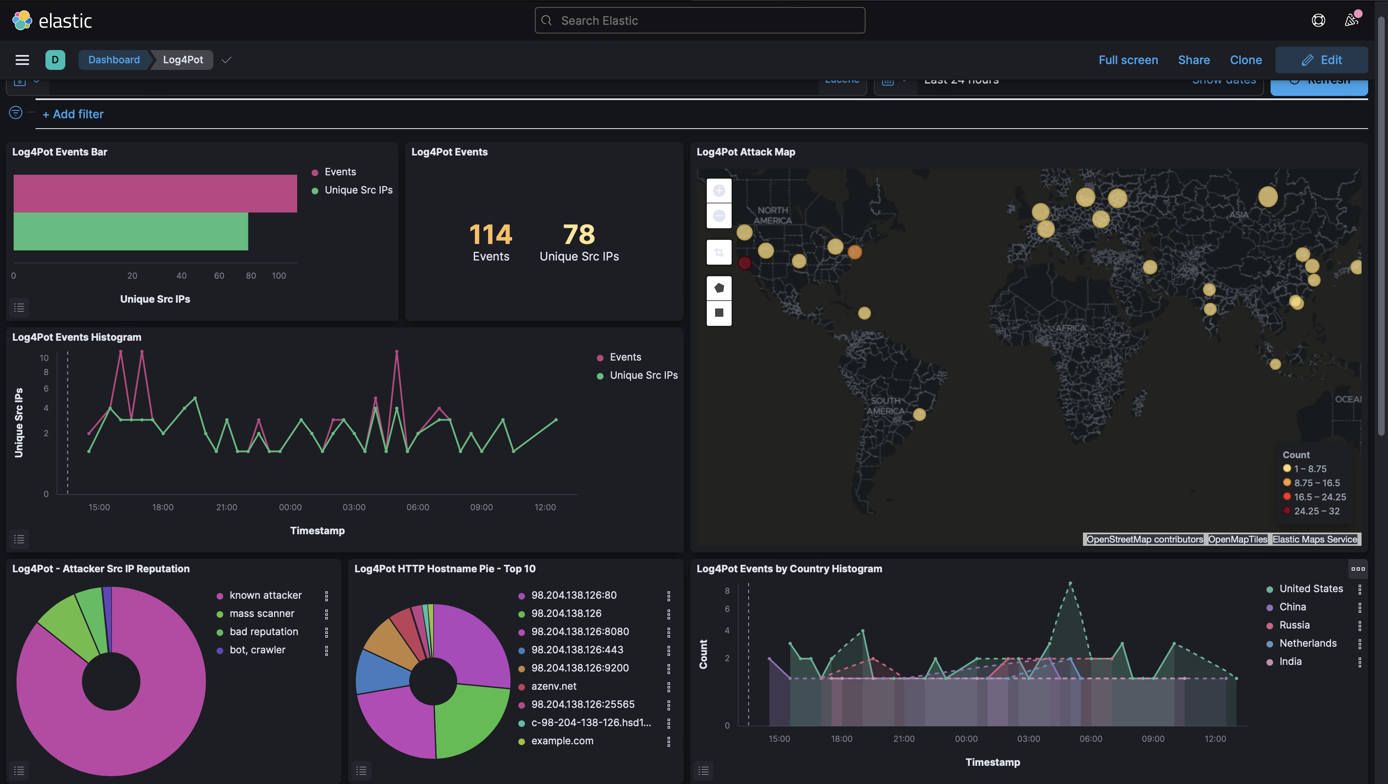
Task: Toggle legend on Events Histogram panel
Action: tap(19, 539)
